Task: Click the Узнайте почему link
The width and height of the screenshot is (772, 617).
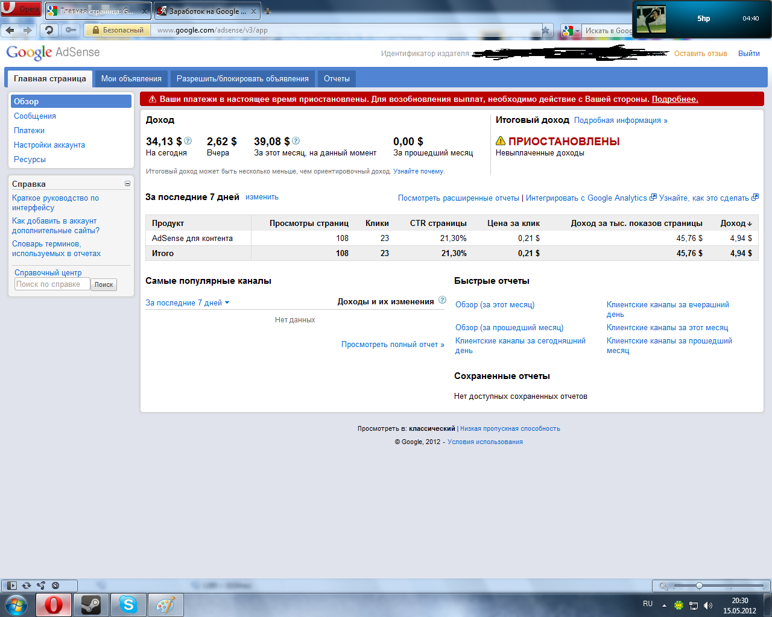Action: [x=419, y=171]
